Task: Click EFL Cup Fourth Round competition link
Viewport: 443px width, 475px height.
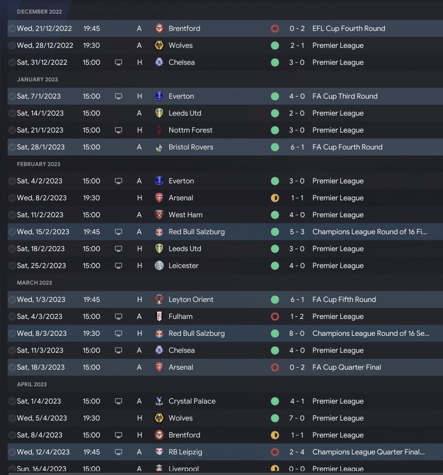Action: click(x=349, y=28)
